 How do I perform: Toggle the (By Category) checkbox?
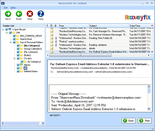(x=18, y=46)
